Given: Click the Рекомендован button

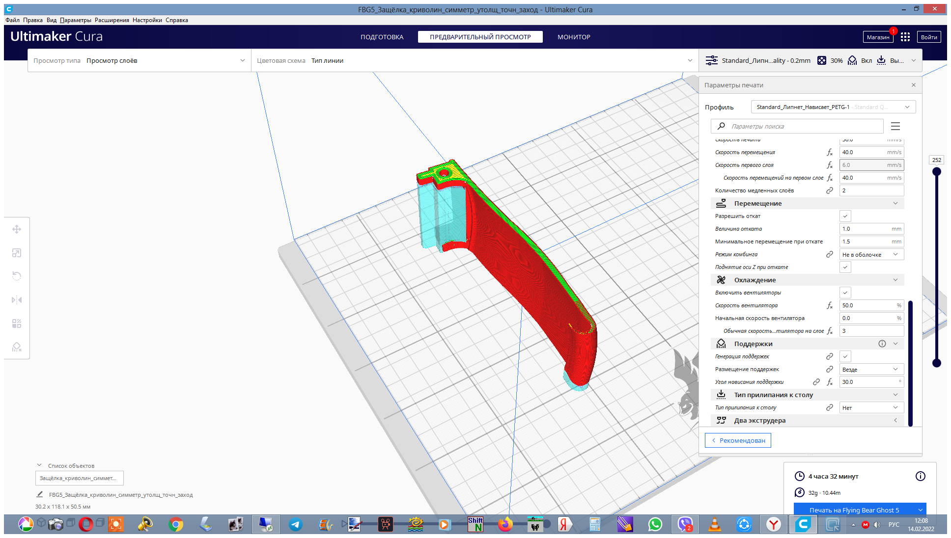Looking at the screenshot, I should point(738,440).
